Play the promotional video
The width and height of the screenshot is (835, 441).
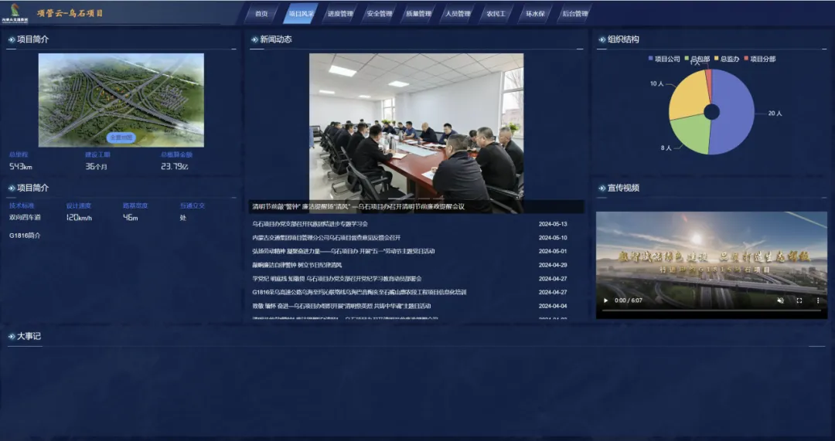point(606,300)
